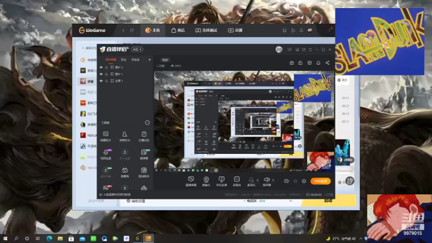
Task: Select the 图片 2 source row
Action: pyautogui.click(x=125, y=67)
